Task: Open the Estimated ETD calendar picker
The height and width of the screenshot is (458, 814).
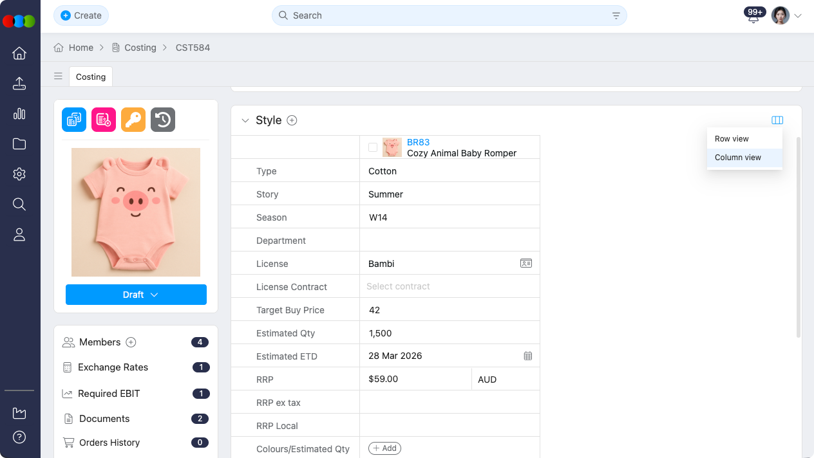Action: click(527, 355)
